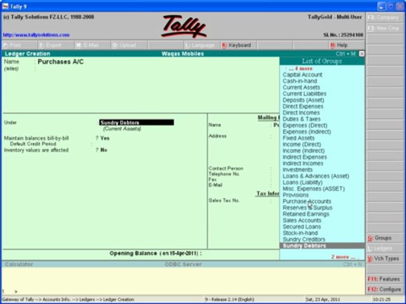
Task: Click the O: Upload button
Action: (129, 45)
